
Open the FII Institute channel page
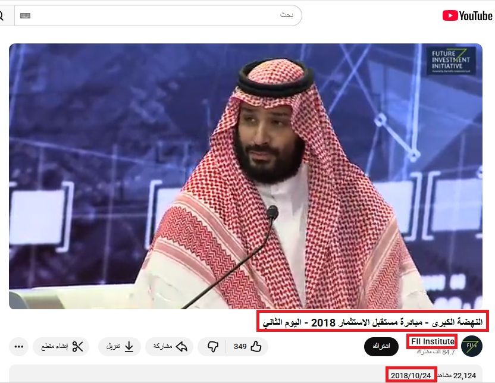click(x=431, y=341)
